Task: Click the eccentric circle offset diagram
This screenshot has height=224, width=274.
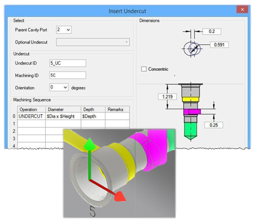Action: (x=192, y=49)
